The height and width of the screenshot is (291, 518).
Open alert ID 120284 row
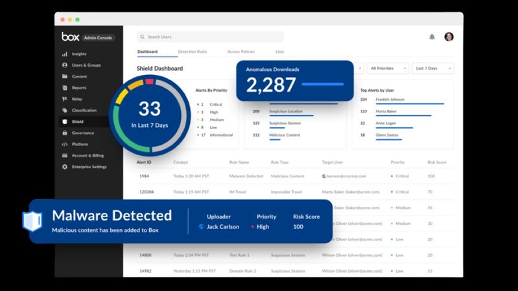tap(295, 192)
